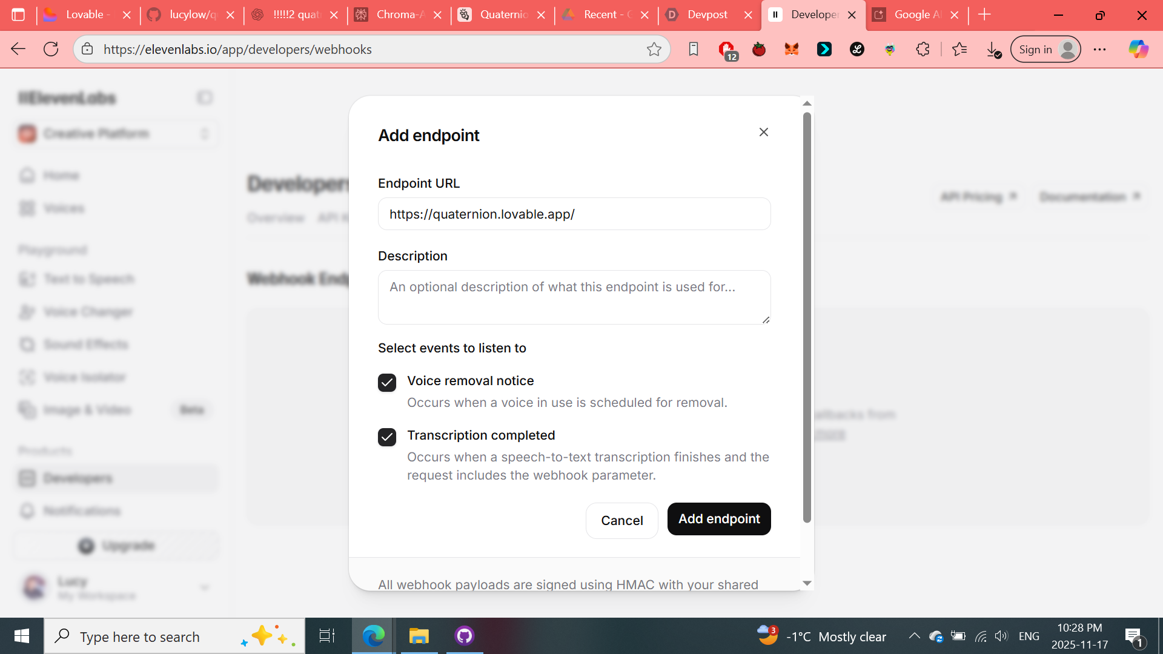Click the Endpoint URL input field

coord(574,214)
